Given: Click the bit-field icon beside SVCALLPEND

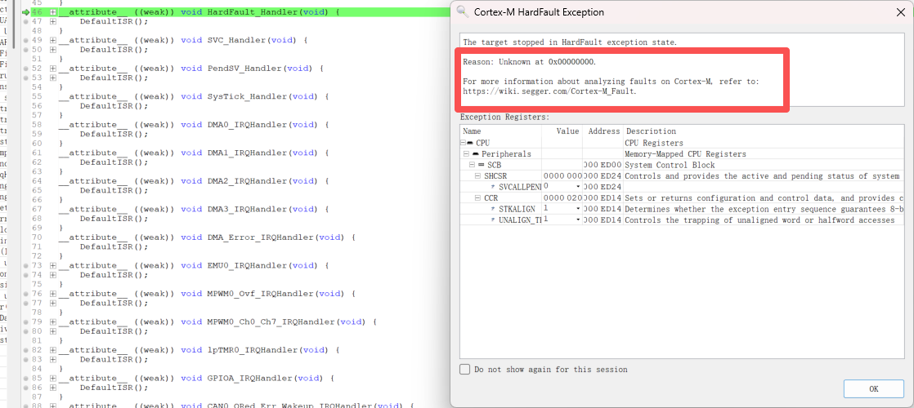Looking at the screenshot, I should coord(493,187).
